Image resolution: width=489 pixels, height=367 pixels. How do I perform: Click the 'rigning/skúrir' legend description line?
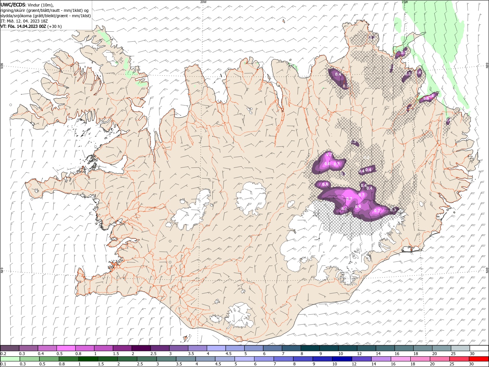point(45,10)
